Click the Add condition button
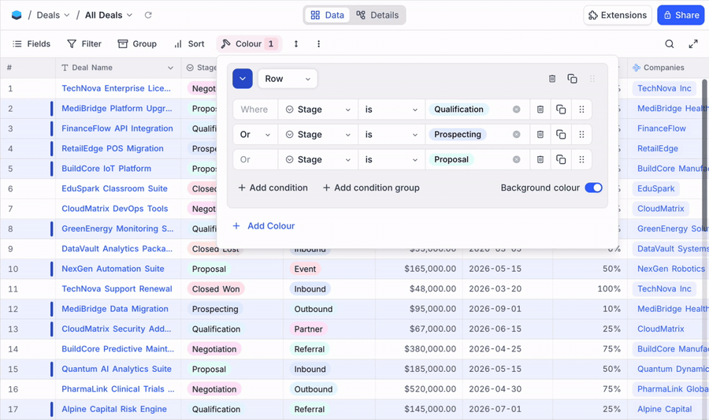This screenshot has width=709, height=420. coord(273,188)
